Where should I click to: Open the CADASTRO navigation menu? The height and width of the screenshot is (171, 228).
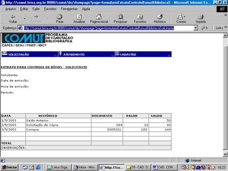pos(143,54)
